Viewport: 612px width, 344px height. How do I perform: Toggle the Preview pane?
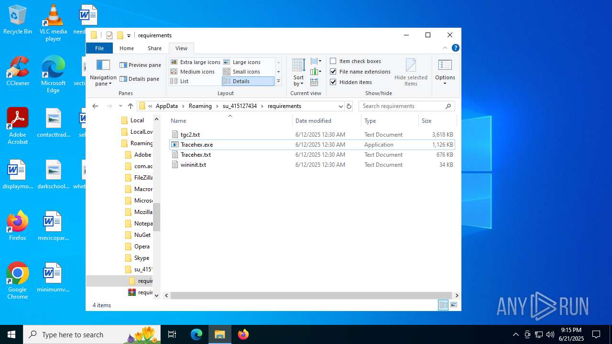pyautogui.click(x=140, y=65)
